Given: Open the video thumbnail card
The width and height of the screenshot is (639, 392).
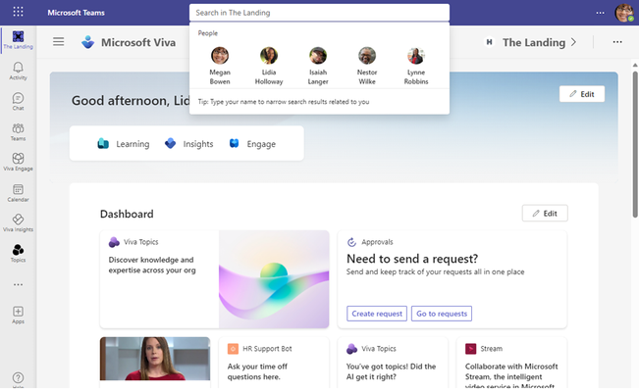Looking at the screenshot, I should click(x=155, y=359).
